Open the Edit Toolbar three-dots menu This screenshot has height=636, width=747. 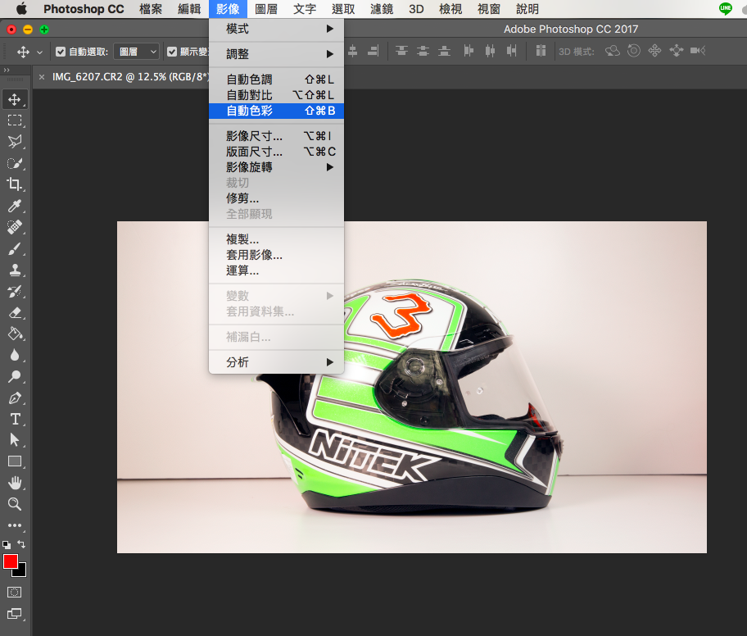point(14,525)
